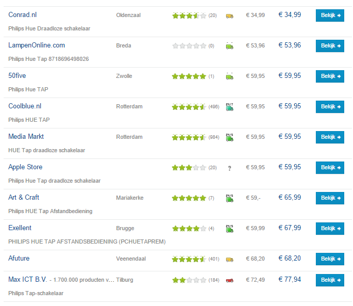Click the Philips Hue Draadloze schakelaar product text
The image size is (353, 306).
[49, 28]
